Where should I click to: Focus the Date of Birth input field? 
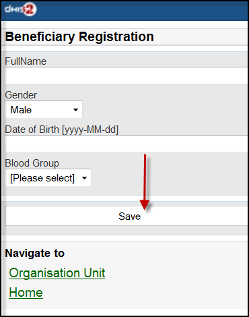127,144
